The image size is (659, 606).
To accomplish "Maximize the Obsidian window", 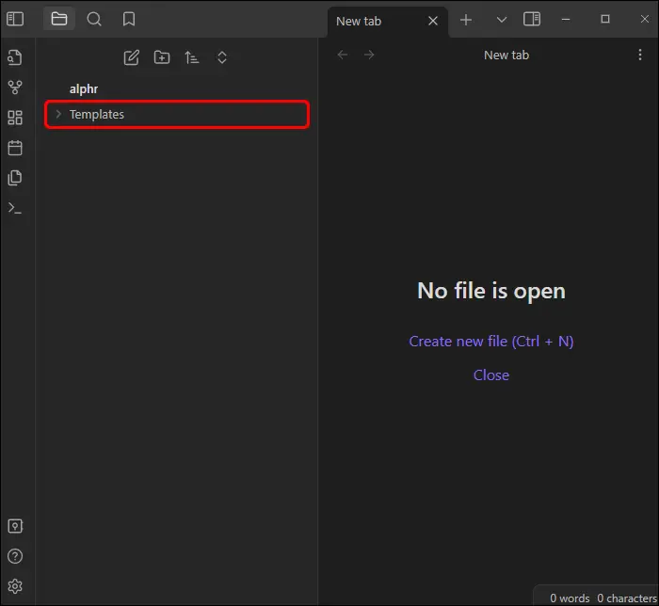I will pos(605,19).
